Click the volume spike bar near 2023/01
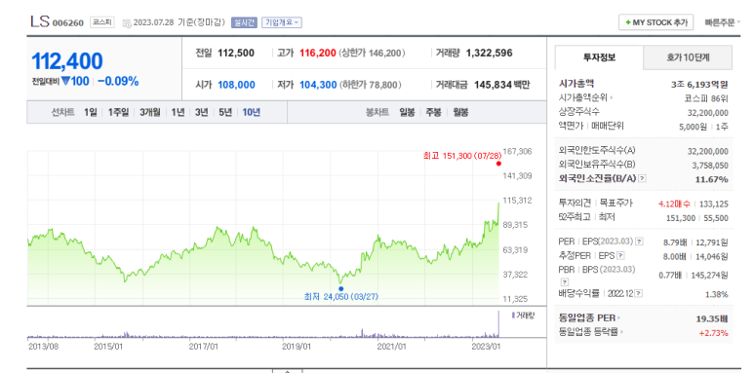The image size is (754, 373). [498, 324]
